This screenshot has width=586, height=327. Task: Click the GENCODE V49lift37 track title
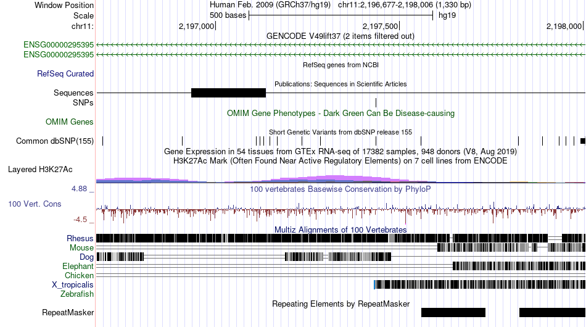[340, 36]
